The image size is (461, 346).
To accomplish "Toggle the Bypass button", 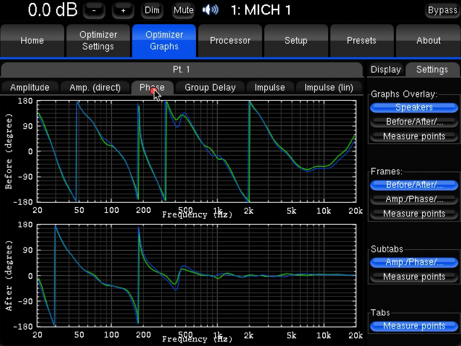I will point(442,10).
